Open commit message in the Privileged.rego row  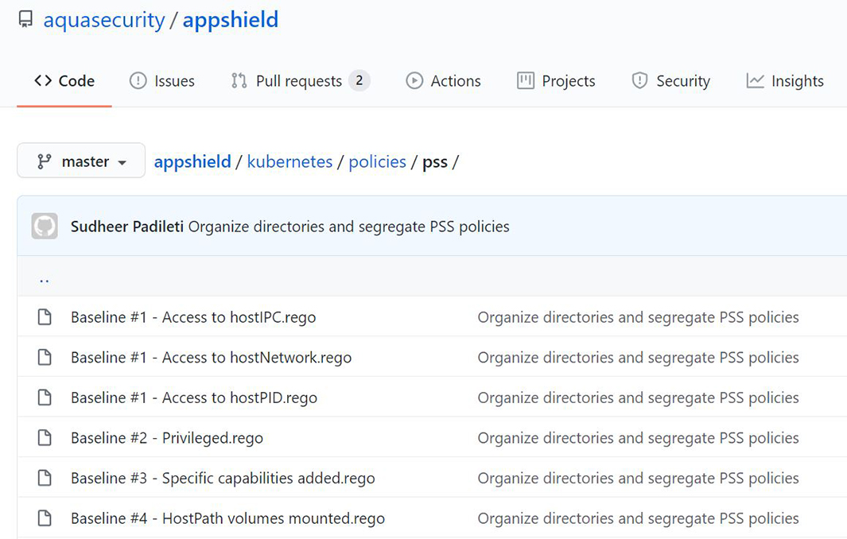pyautogui.click(x=638, y=437)
